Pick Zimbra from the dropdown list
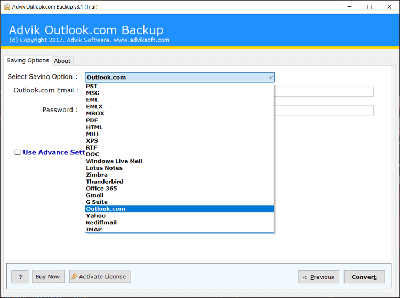 [179, 175]
